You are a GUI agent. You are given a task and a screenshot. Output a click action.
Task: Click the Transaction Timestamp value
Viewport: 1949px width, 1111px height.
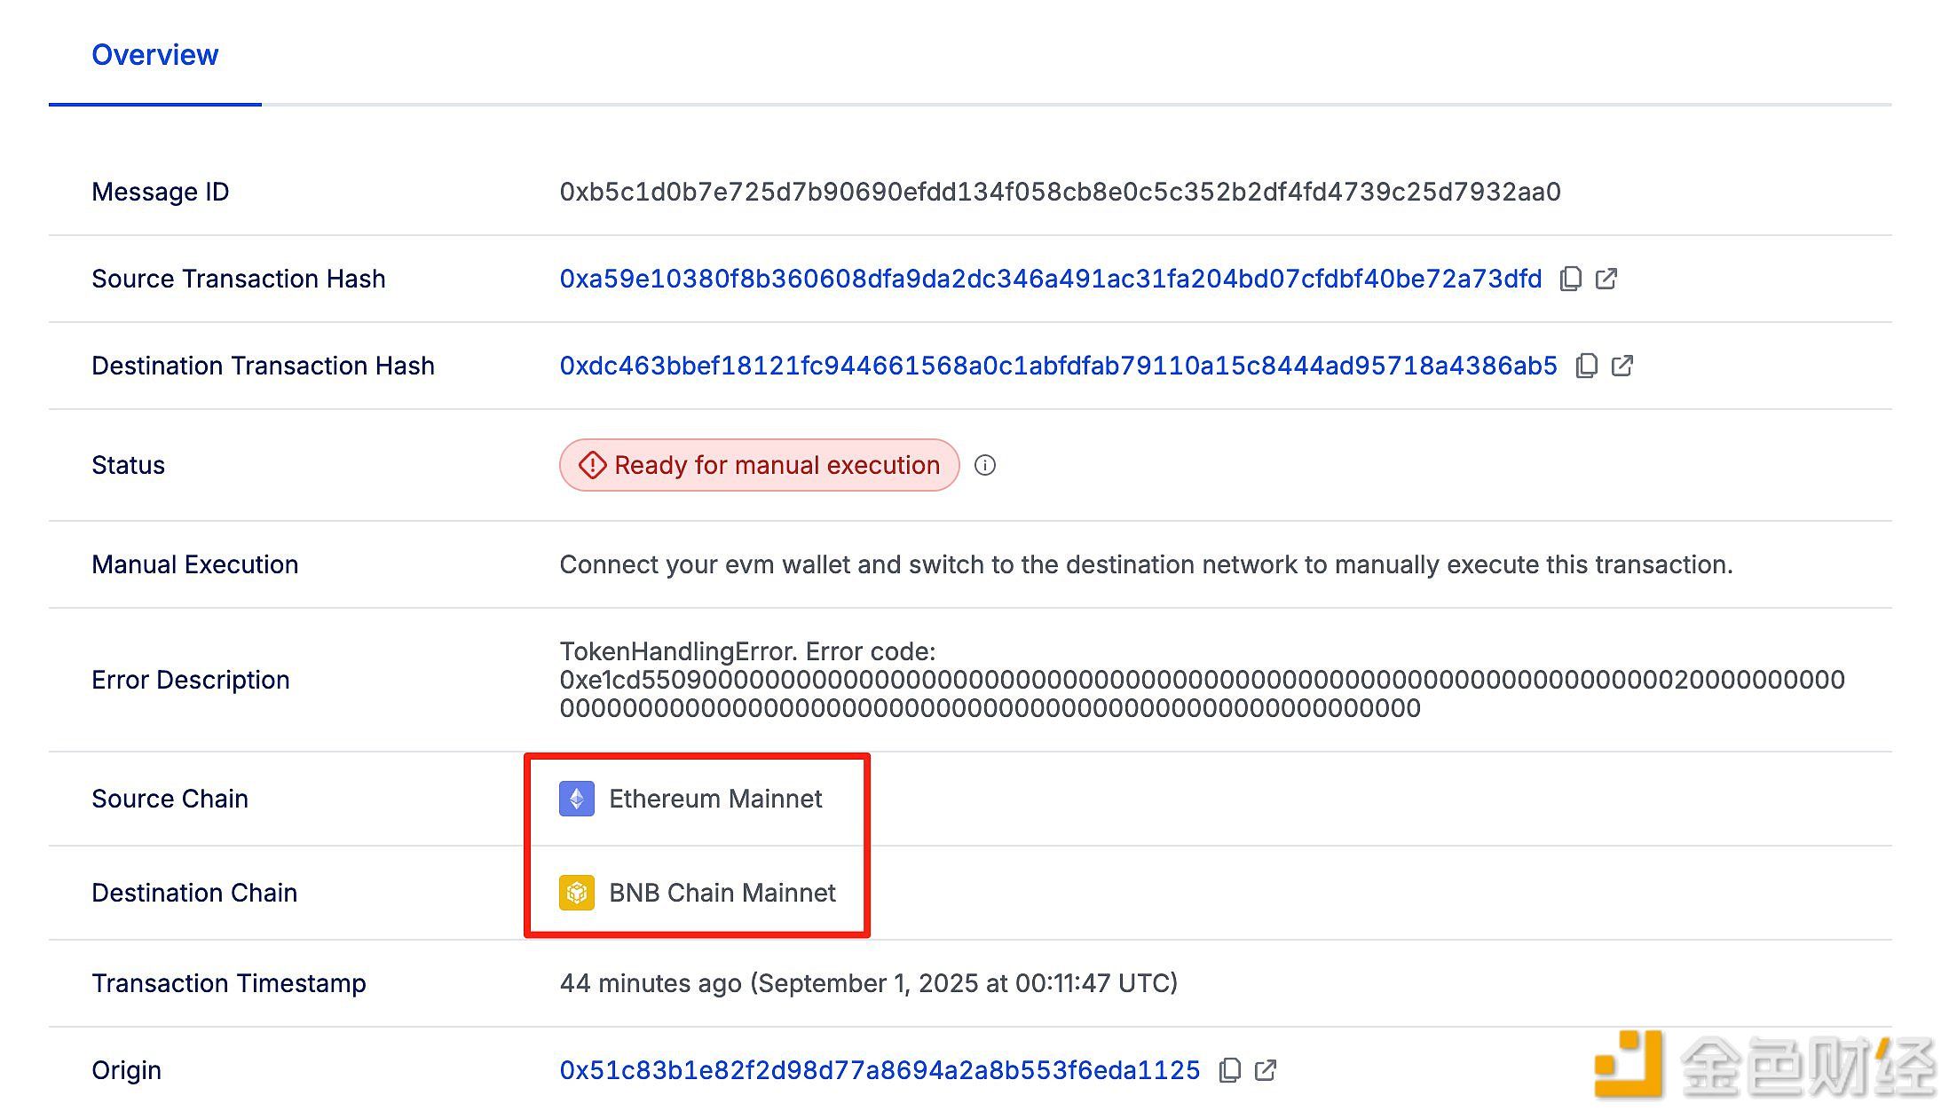point(869,983)
